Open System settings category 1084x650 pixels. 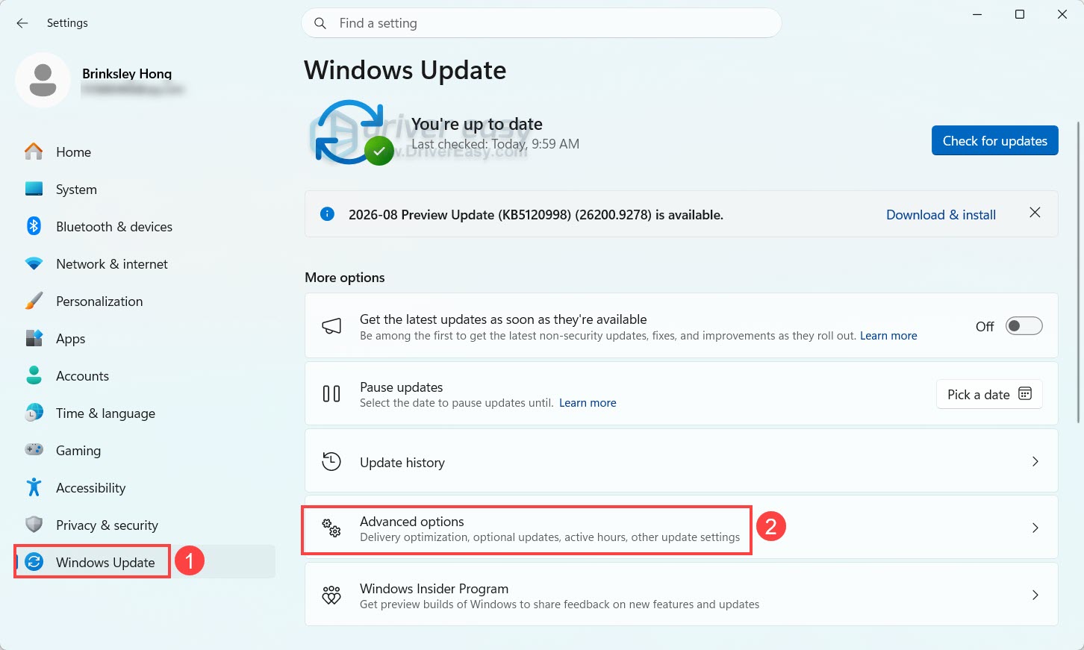click(x=145, y=189)
